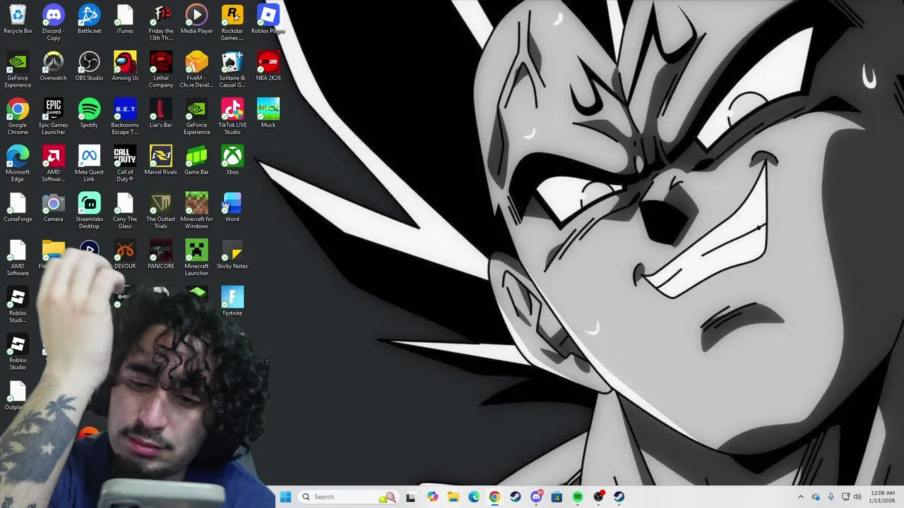Select the Camera desktop icon
Image resolution: width=904 pixels, height=508 pixels.
tap(54, 208)
